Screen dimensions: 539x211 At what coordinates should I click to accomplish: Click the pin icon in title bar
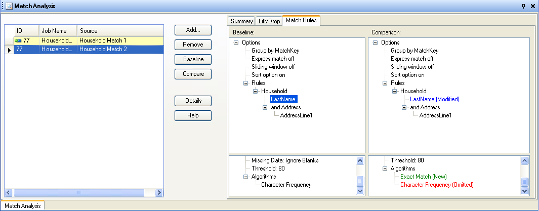pyautogui.click(x=523, y=6)
